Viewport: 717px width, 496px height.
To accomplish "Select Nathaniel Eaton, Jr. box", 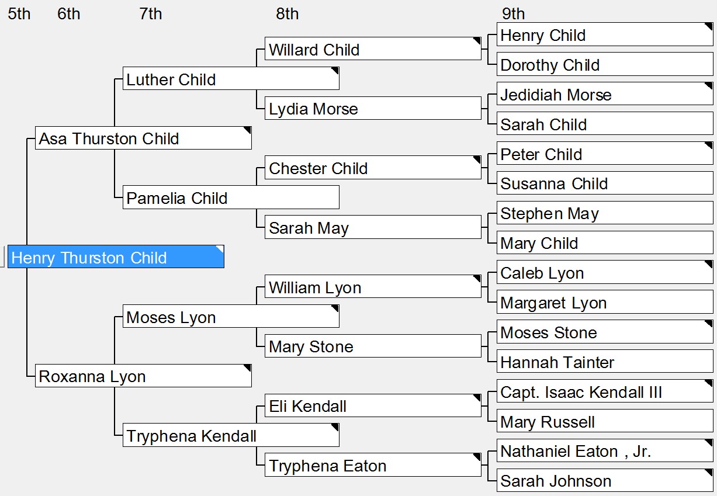I will tap(605, 450).
